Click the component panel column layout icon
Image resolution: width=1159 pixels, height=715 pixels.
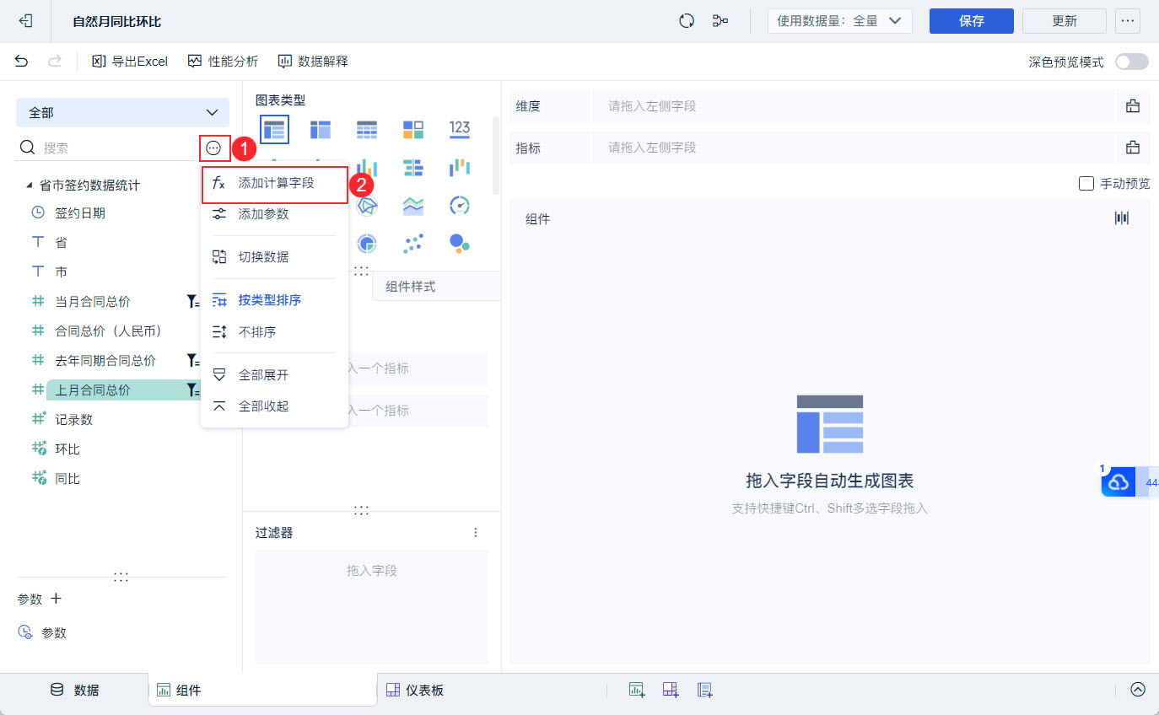click(x=1121, y=218)
